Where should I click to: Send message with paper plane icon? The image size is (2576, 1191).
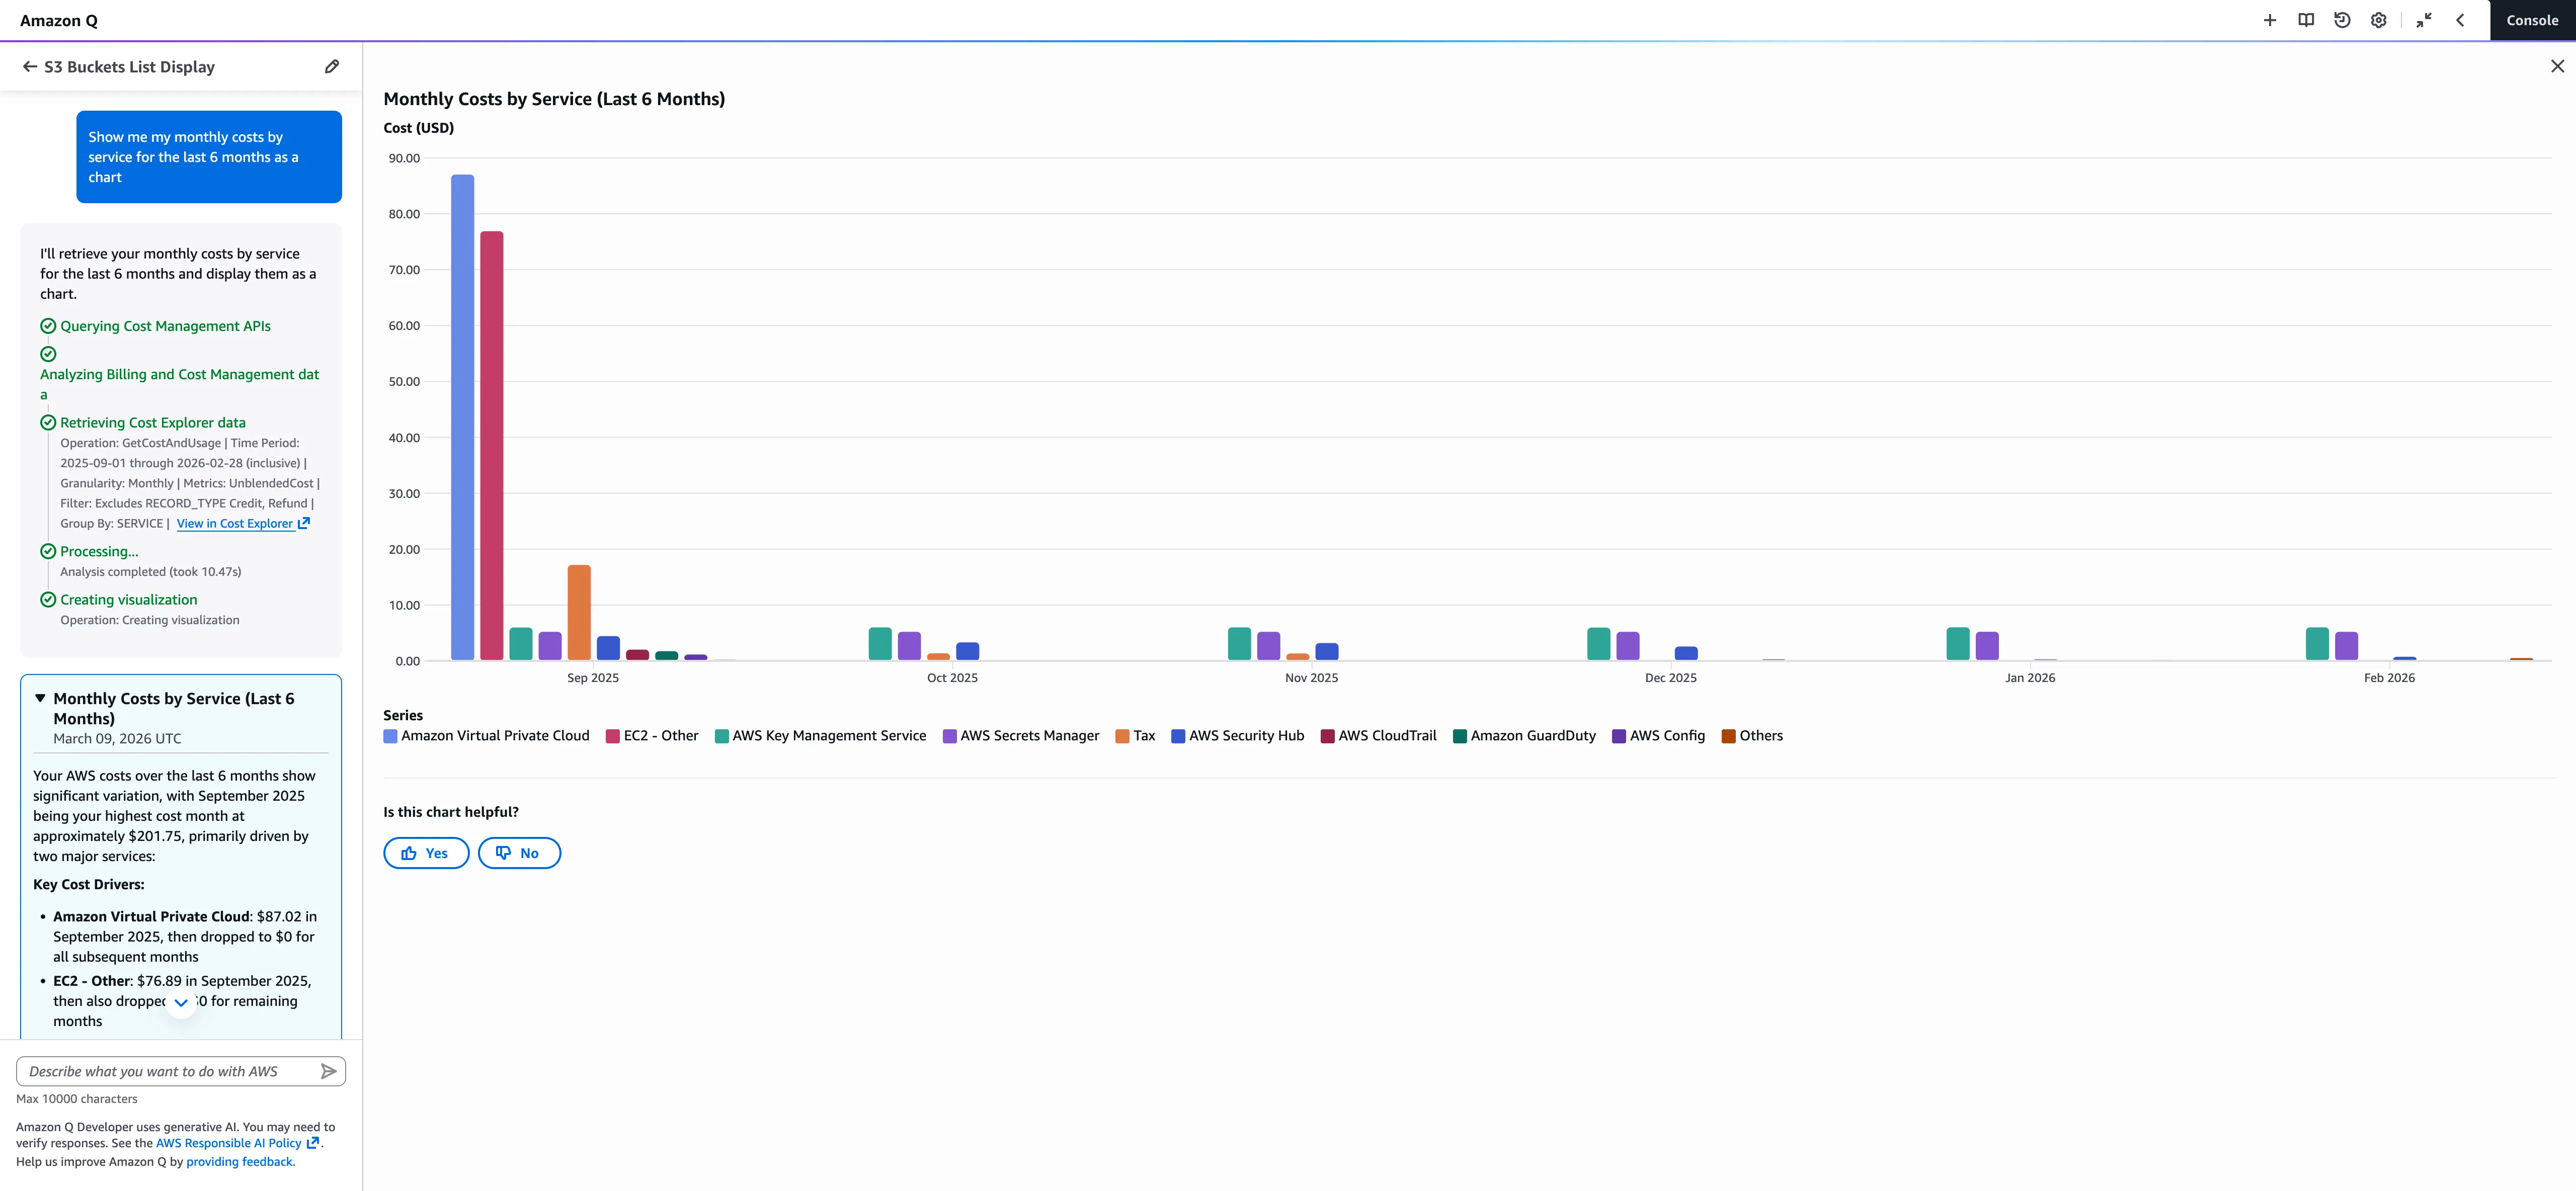click(328, 1071)
